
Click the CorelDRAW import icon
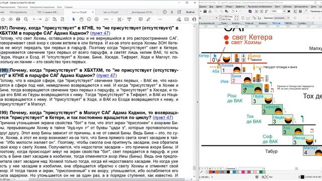[257, 11]
